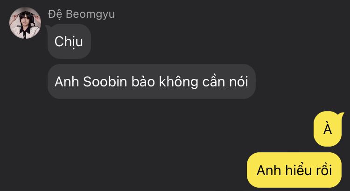Image resolution: width=350 pixels, height=191 pixels.
Task: Click empty chat background between received and sent messages
Action: point(156,134)
